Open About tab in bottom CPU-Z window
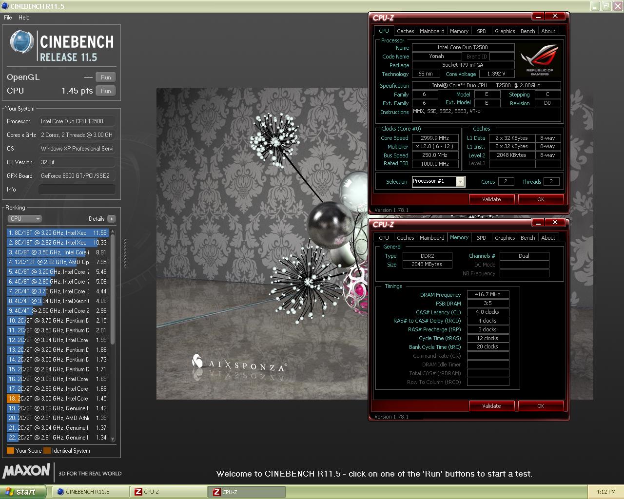 pyautogui.click(x=548, y=238)
